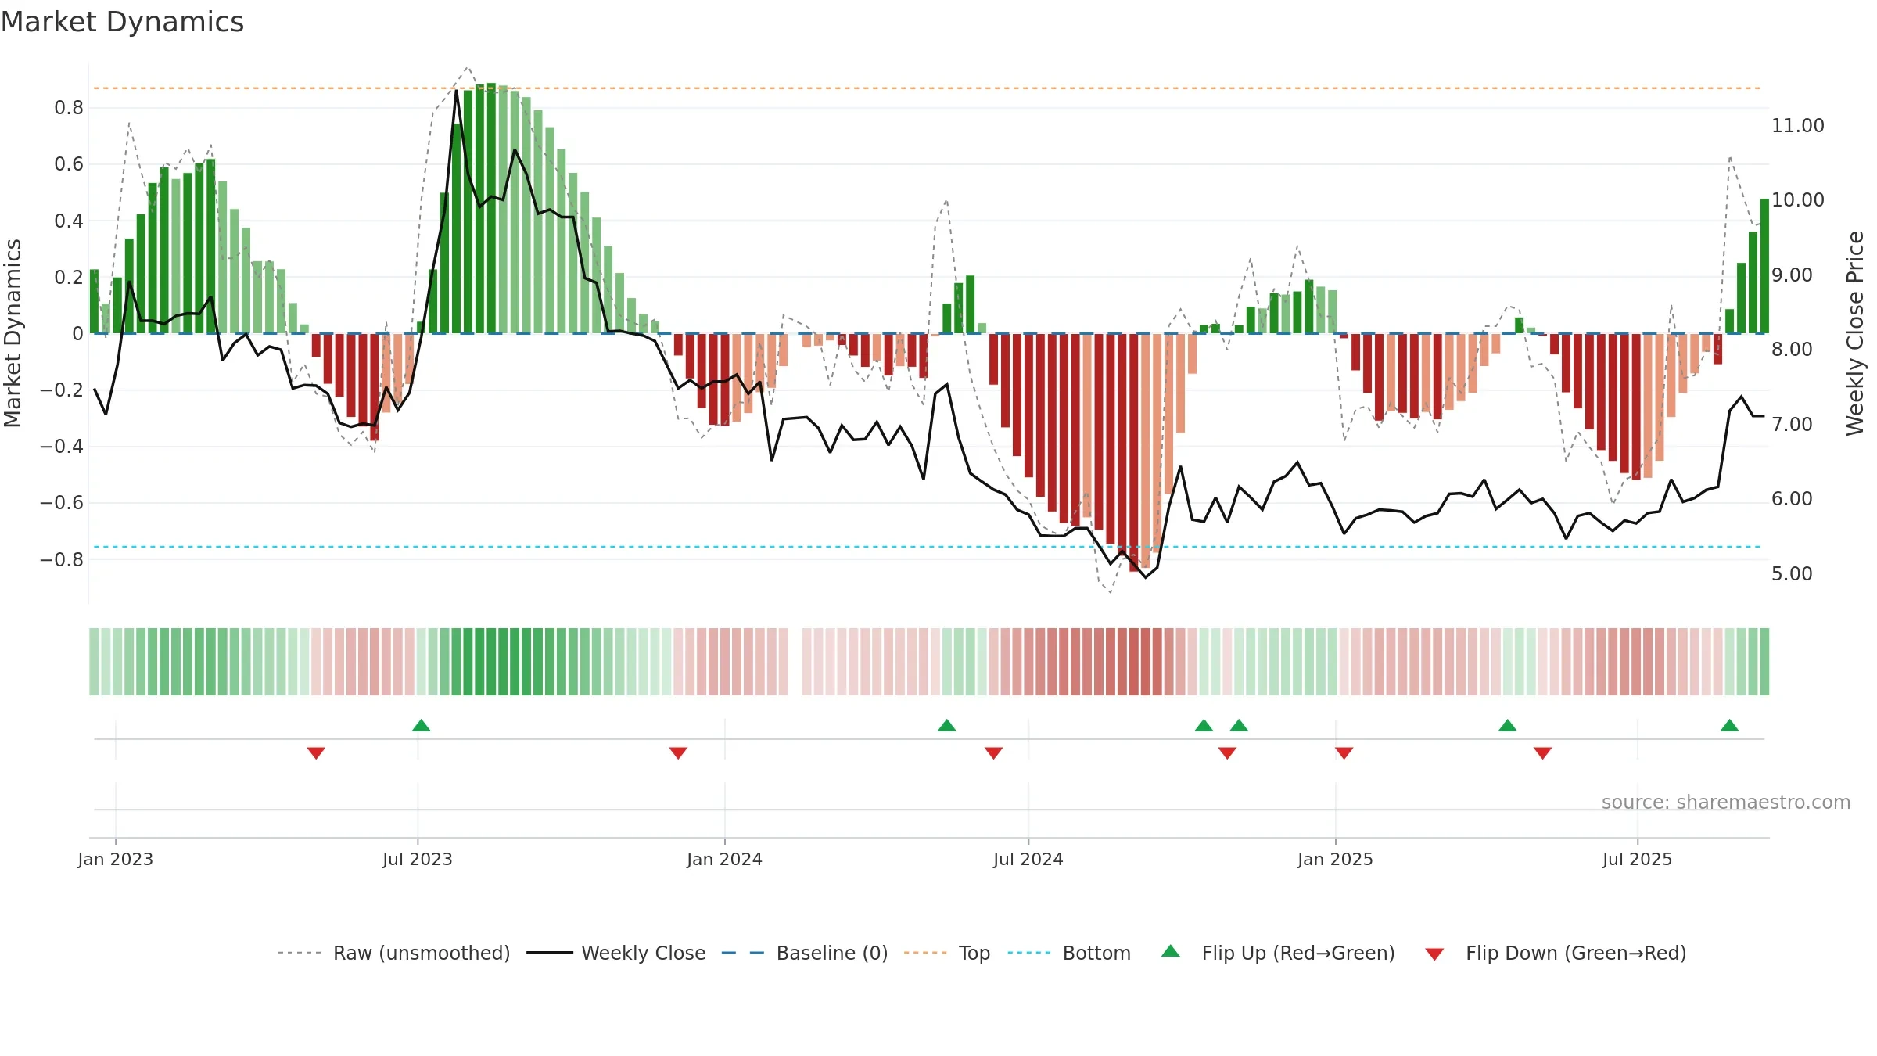Screen dimensions: 1877x1056
Task: Click the Jul 2025 x-axis label
Action: pyautogui.click(x=1637, y=859)
